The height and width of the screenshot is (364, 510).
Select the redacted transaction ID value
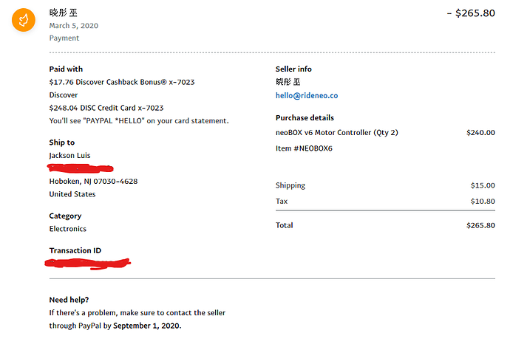87,263
